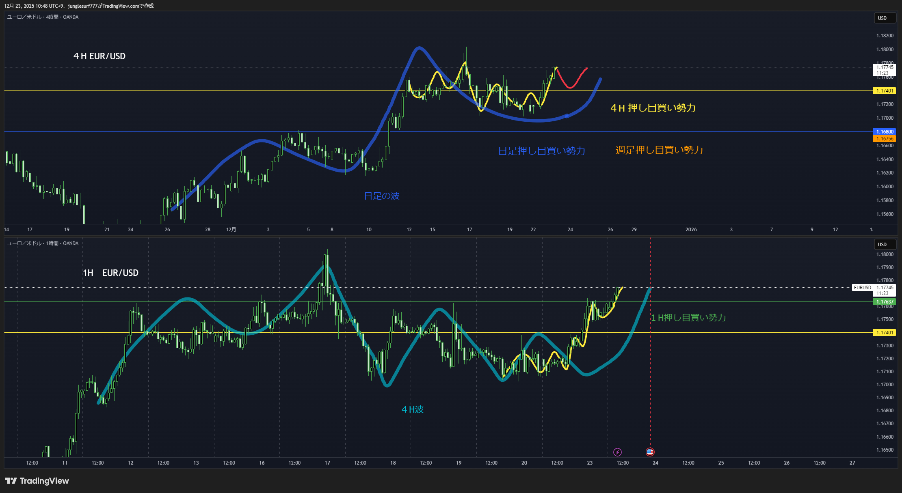
Task: Click the 2026 label on the upper time axis
Action: pyautogui.click(x=691, y=230)
